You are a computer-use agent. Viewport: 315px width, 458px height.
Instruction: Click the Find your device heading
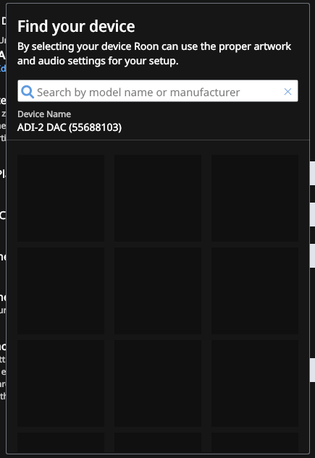[76, 26]
